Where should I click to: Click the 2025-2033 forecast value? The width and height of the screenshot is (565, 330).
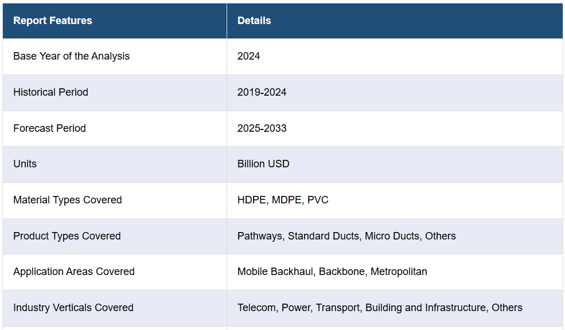tap(262, 128)
